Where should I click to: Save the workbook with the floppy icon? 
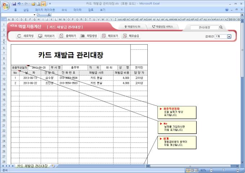click(x=14, y=4)
